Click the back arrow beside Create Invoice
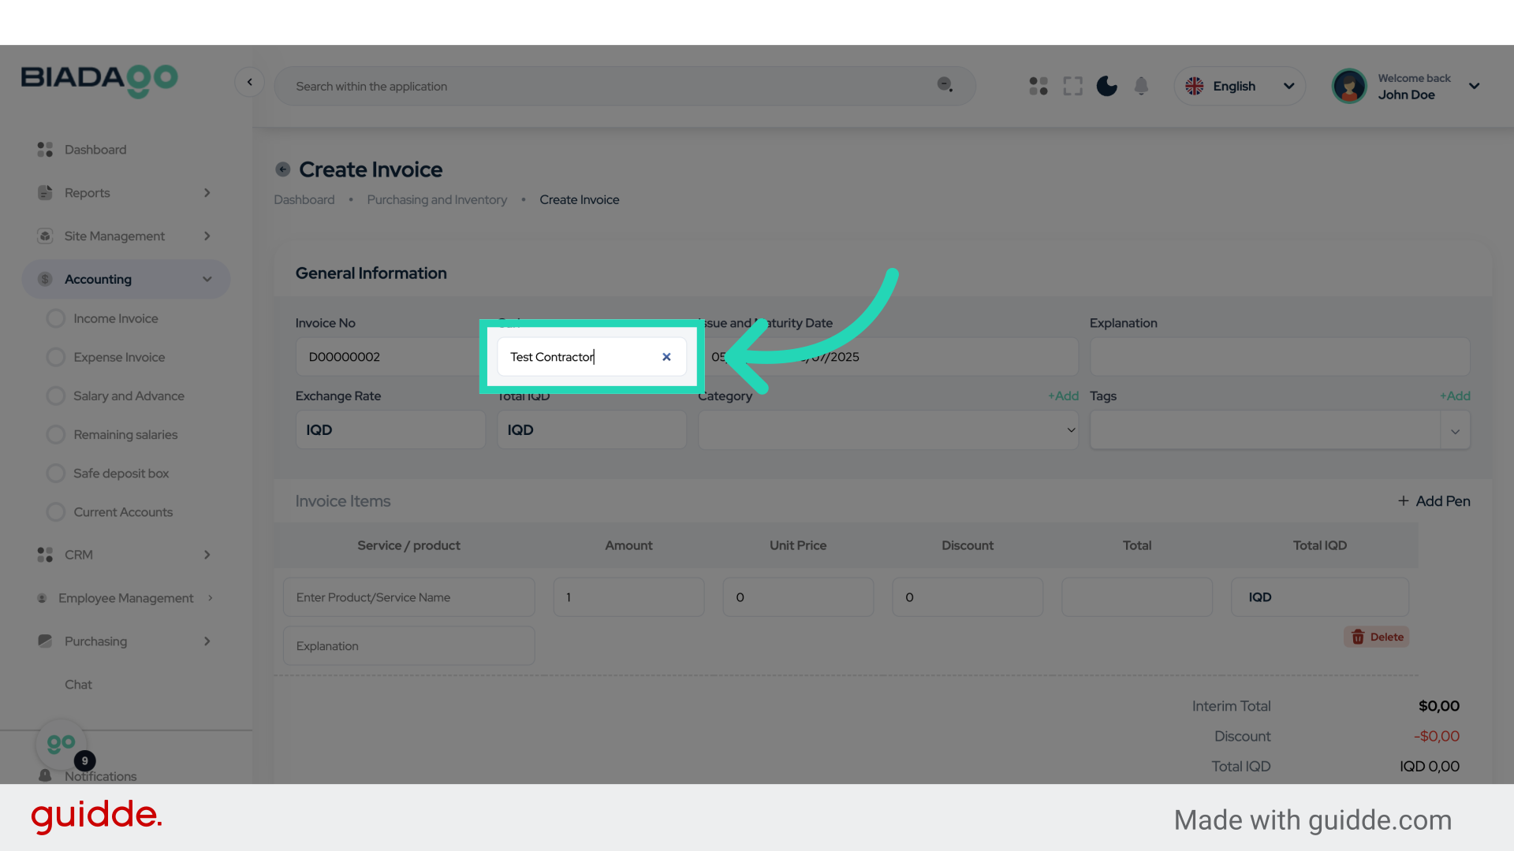The width and height of the screenshot is (1514, 851). pyautogui.click(x=282, y=169)
